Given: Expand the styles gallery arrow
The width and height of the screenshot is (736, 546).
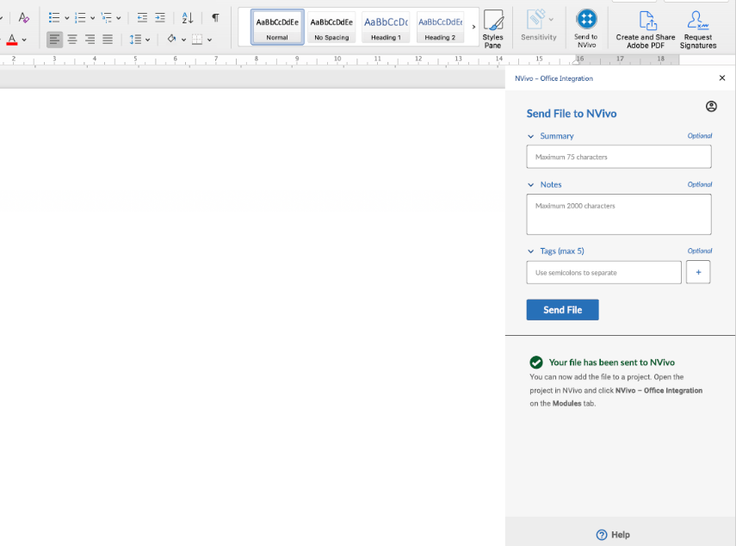Looking at the screenshot, I should point(473,27).
